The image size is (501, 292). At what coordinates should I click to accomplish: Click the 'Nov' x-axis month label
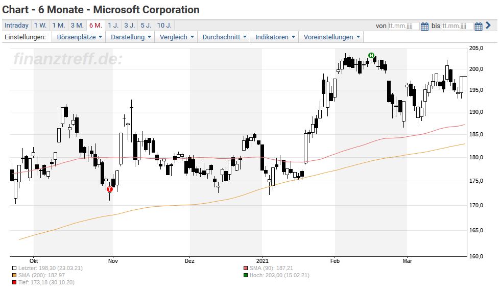pos(113,261)
